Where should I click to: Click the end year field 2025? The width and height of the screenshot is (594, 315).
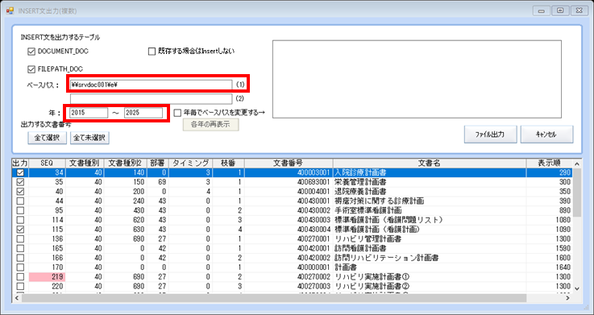(143, 113)
